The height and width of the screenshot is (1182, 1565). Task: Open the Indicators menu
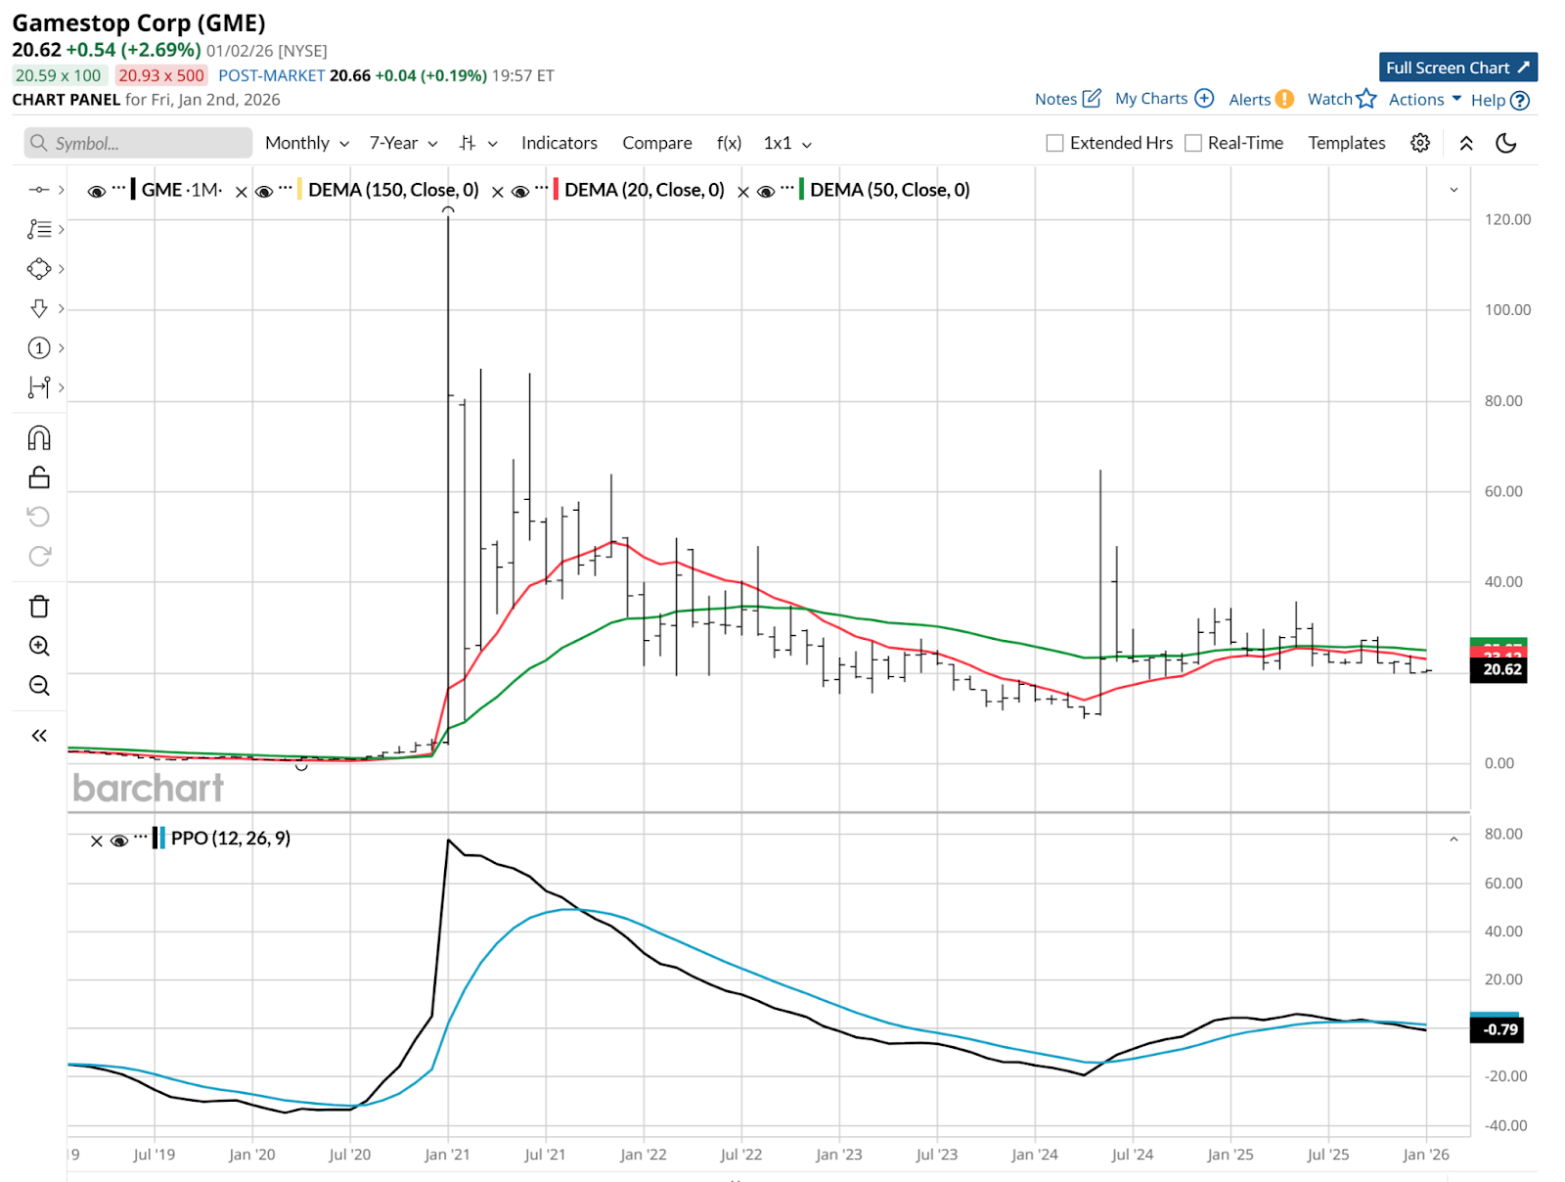tap(559, 143)
